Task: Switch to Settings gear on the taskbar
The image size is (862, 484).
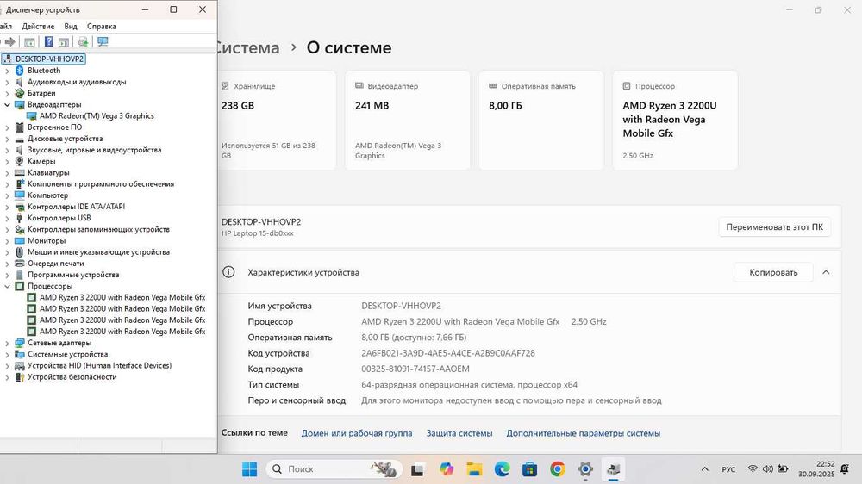Action: point(585,469)
